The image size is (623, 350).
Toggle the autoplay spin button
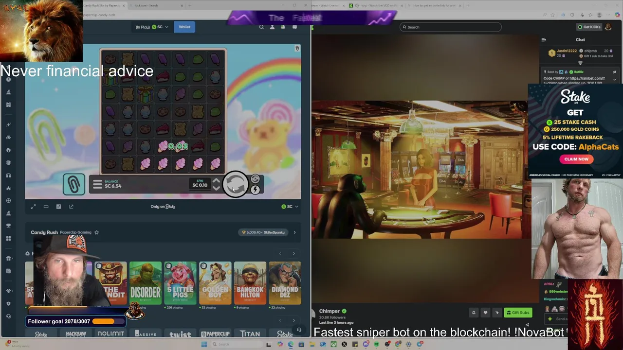coord(255,179)
